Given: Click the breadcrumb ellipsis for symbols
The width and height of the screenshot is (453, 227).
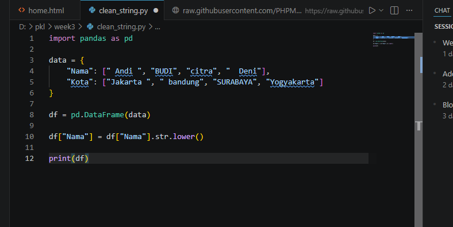Looking at the screenshot, I should point(158,28).
